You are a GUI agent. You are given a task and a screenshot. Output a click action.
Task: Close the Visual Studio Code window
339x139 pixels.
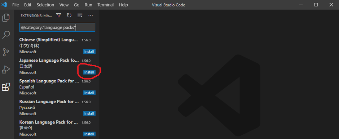click(331, 5)
